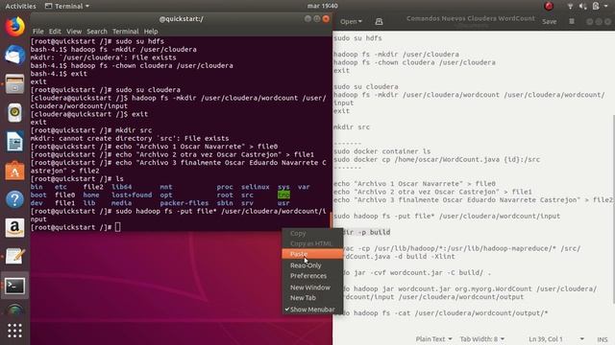Click Activities in the top bar
This screenshot has height=345, width=615.
(20, 6)
